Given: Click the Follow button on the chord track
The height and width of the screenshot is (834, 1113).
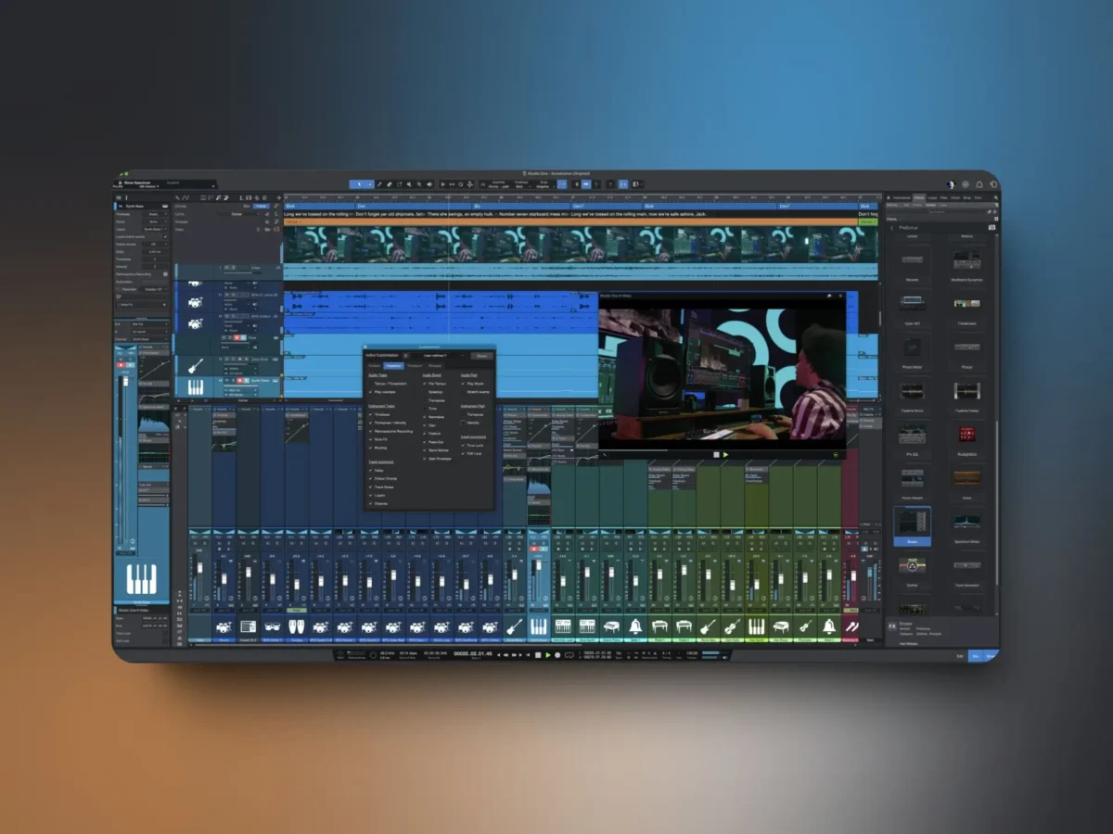Looking at the screenshot, I should (x=261, y=206).
